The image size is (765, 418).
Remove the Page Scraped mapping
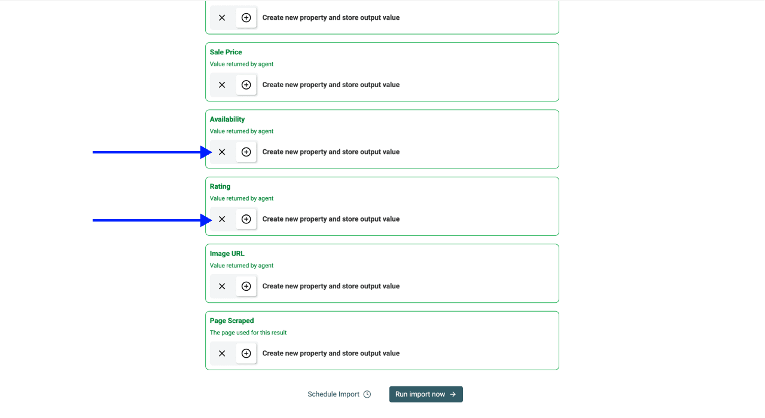click(x=222, y=353)
